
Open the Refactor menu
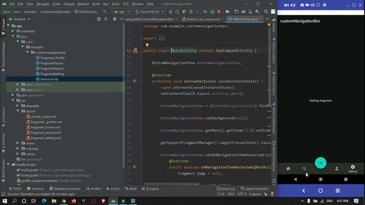(83, 4)
